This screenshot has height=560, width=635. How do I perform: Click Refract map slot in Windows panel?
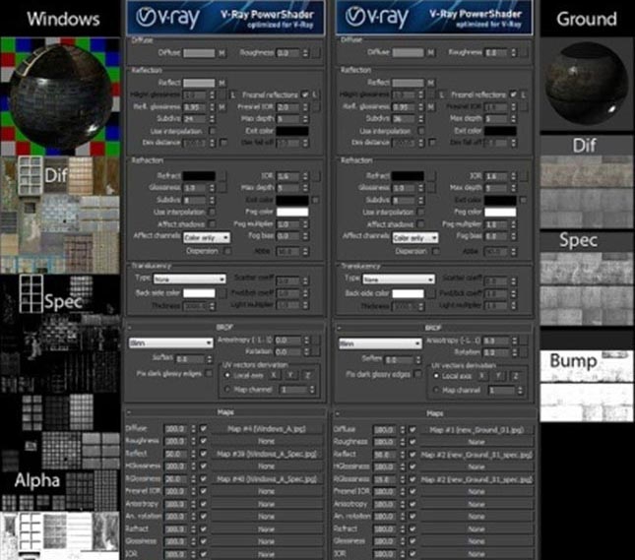tap(222, 176)
